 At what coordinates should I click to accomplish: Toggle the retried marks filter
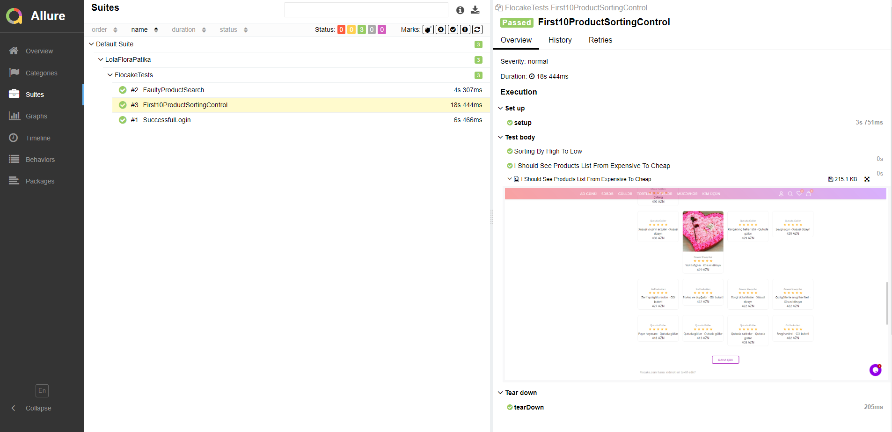click(477, 29)
